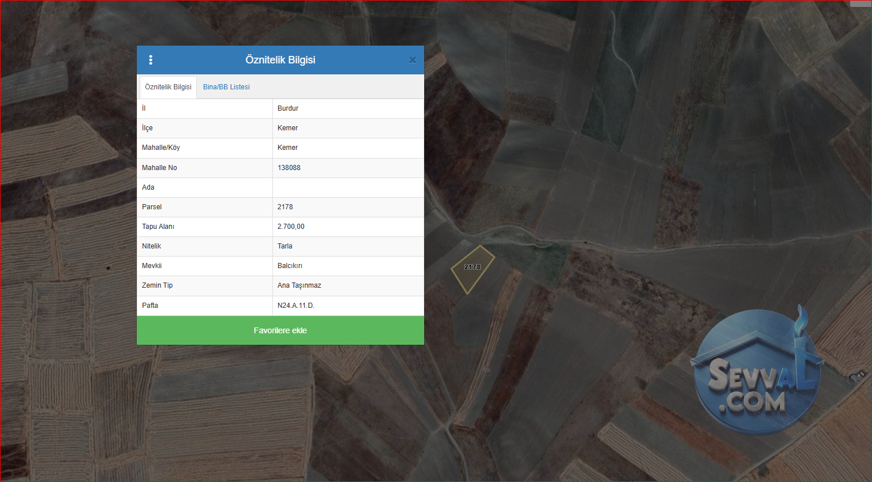This screenshot has width=872, height=482.
Task: Click the Tapu Alanı row label
Action: coord(158,227)
